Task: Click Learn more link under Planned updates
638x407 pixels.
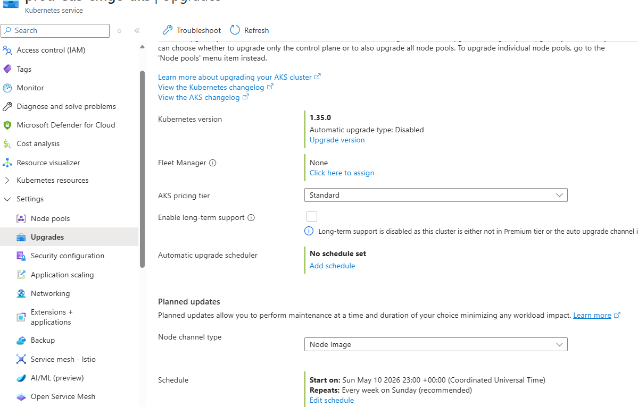Action: coord(592,316)
